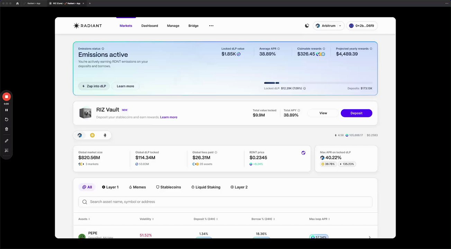
Task: Stop the screen recording
Action: click(6, 97)
